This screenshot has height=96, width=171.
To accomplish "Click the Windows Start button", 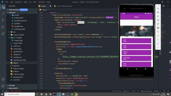I will tap(2, 94).
